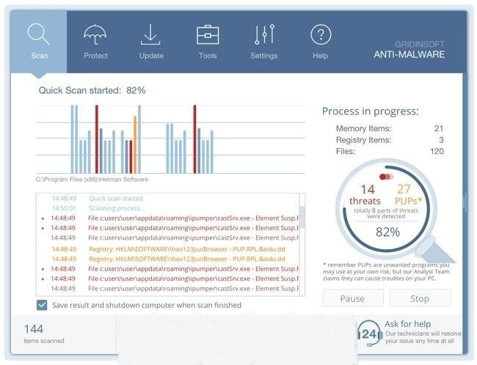Click the circular 82% progress ring

tap(386, 208)
